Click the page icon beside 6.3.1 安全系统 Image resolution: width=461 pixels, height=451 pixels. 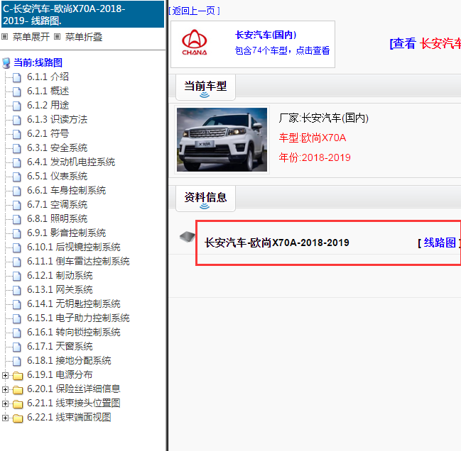click(17, 148)
